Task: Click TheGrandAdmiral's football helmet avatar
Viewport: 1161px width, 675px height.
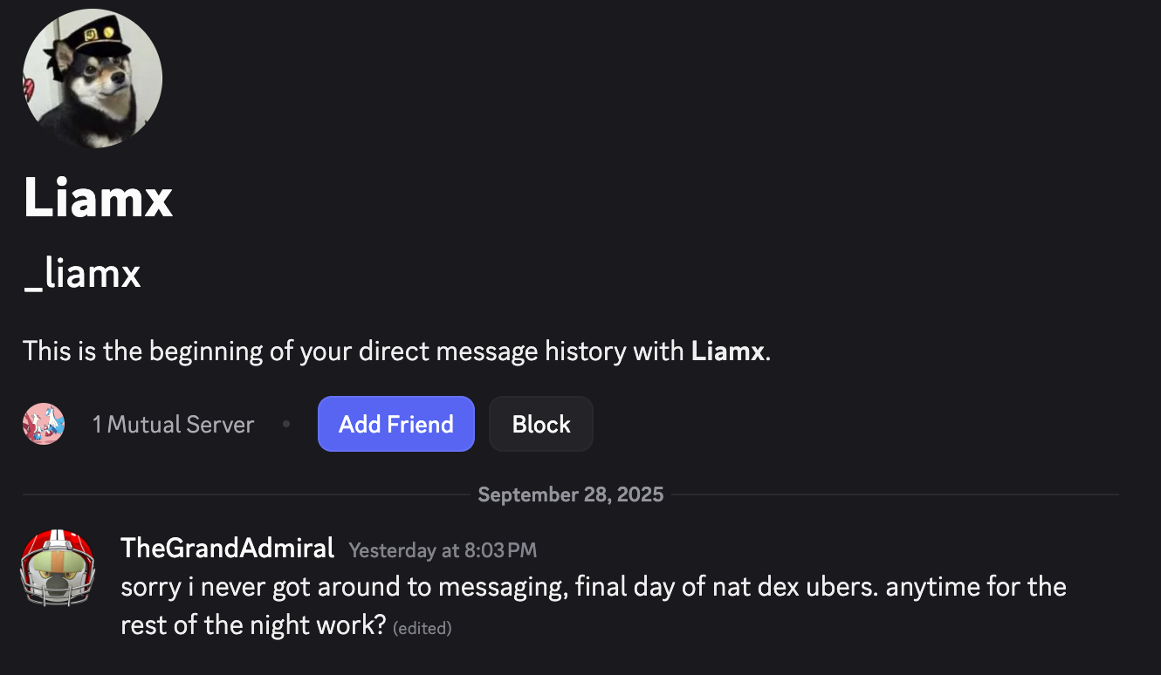Action: [x=57, y=568]
